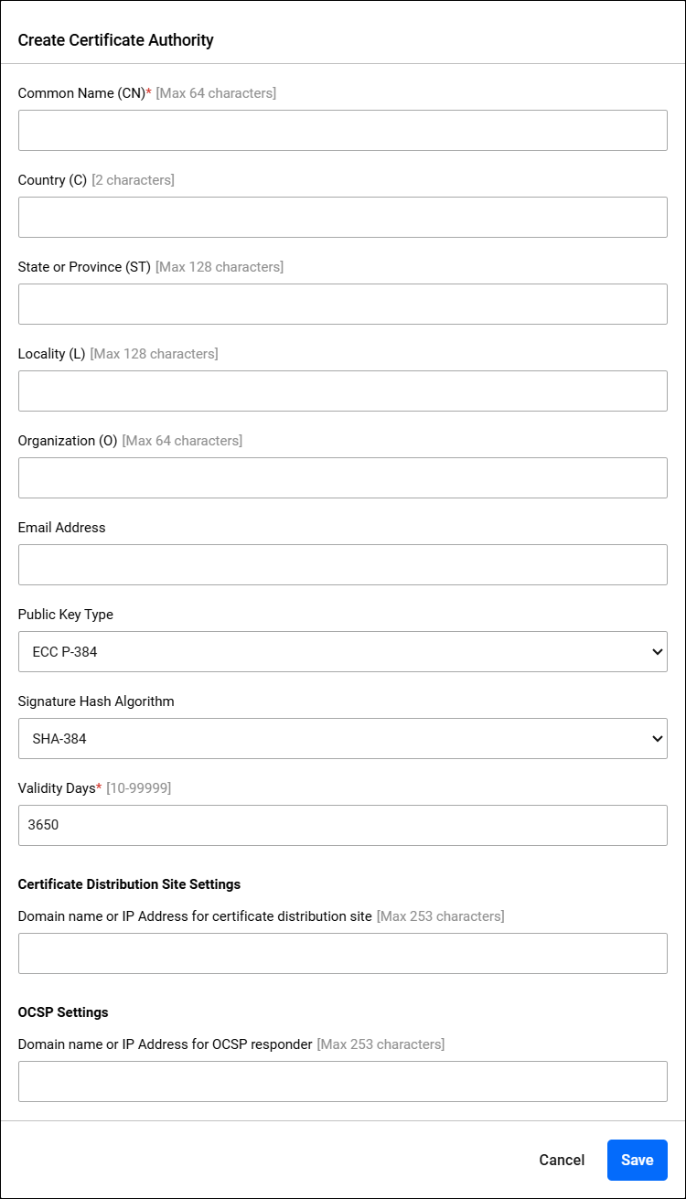The image size is (686, 1199).
Task: Focus the Country (C) input box
Action: pos(343,217)
